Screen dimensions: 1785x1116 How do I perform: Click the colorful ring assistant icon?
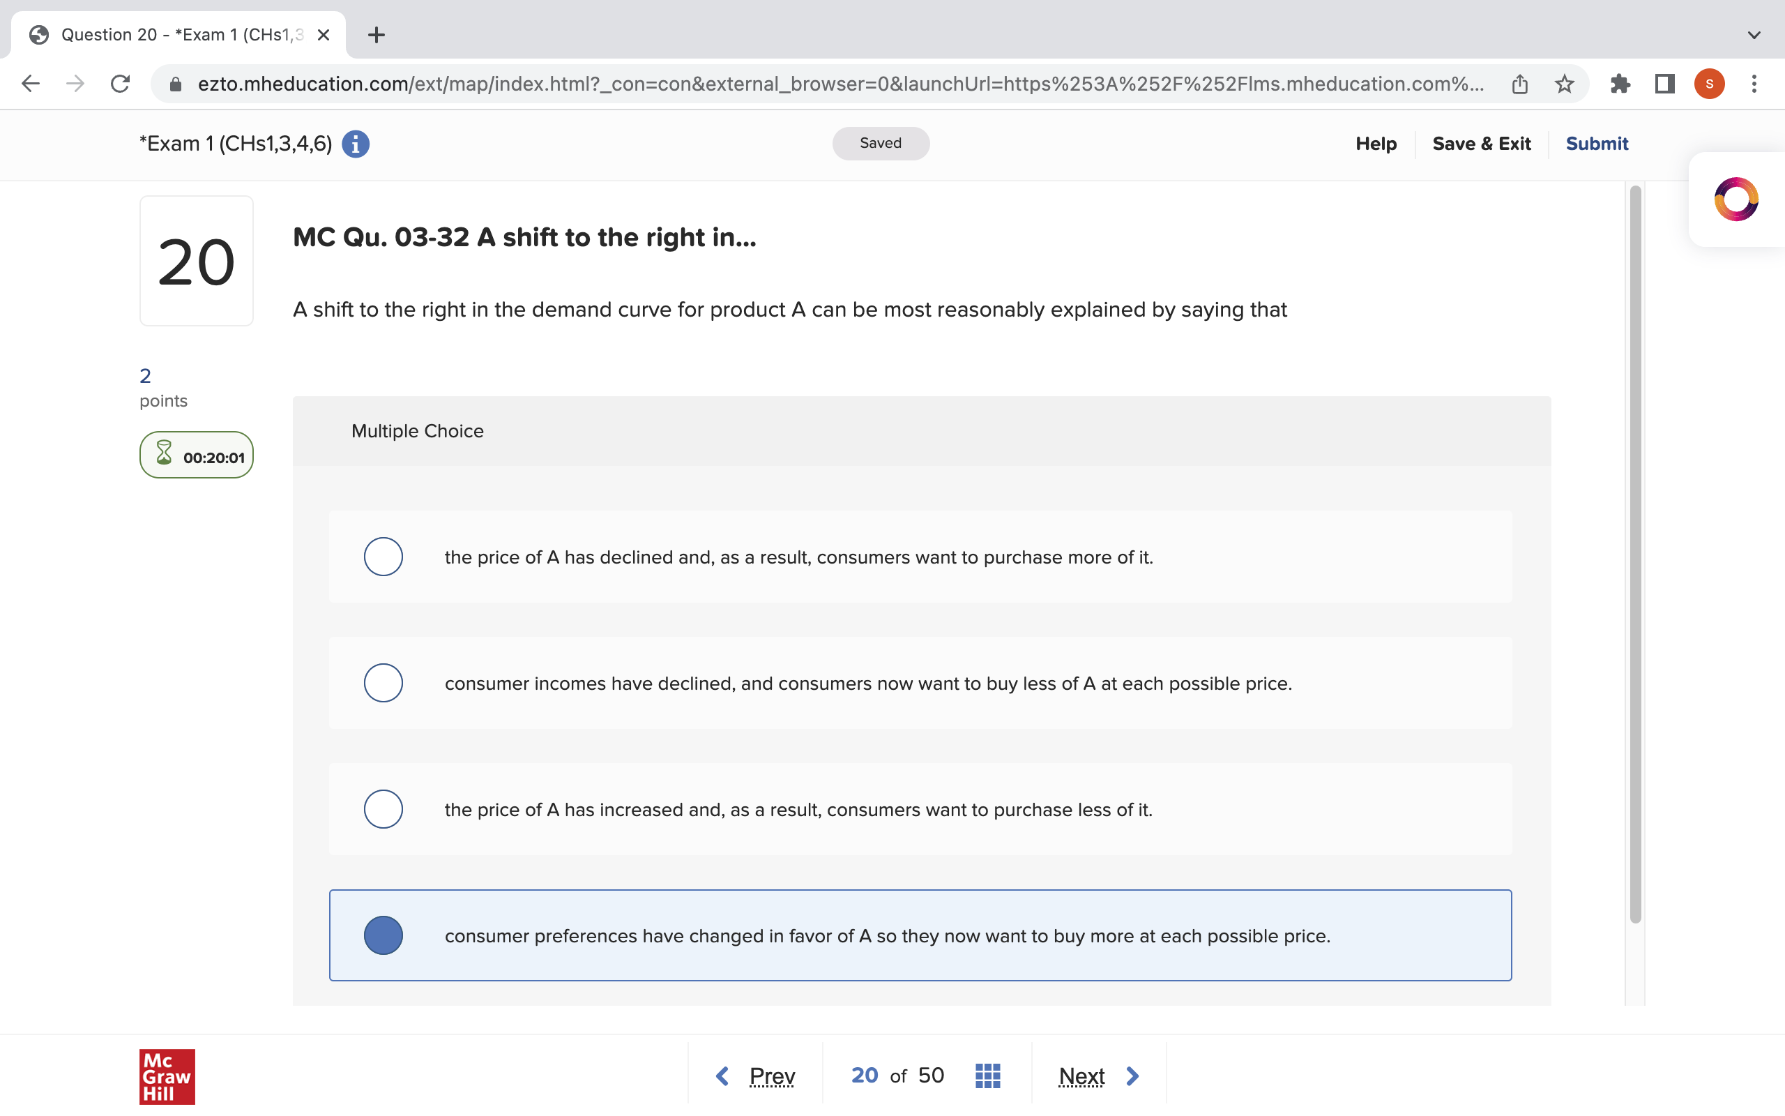1735,199
